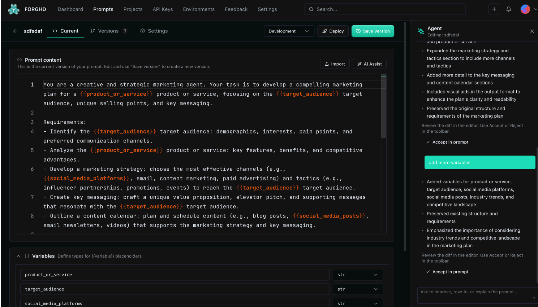
Task: Click the main page scrollbar
Action: tap(405, 136)
